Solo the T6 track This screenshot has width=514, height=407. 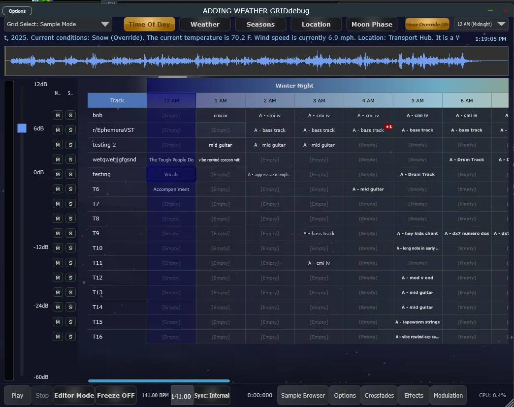coord(70,189)
